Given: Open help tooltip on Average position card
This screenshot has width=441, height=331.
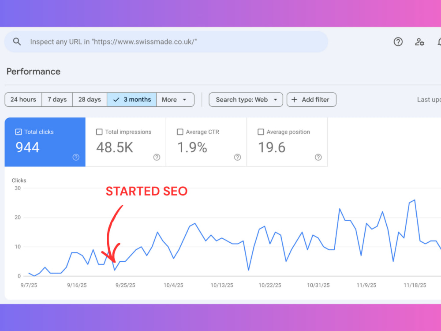Looking at the screenshot, I should 318,157.
